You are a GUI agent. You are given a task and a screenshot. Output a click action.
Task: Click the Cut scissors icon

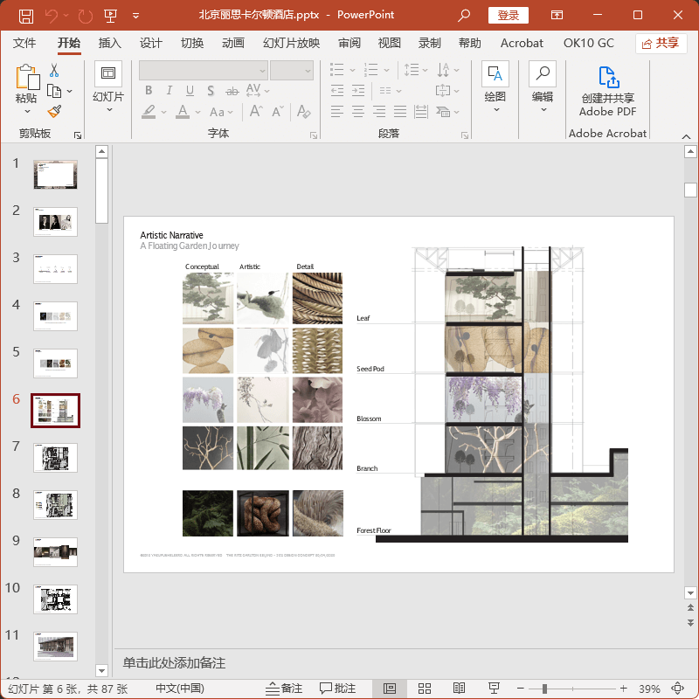(54, 71)
